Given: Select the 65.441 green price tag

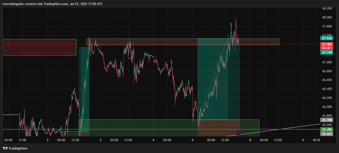Looking at the screenshot, I should click(327, 134).
